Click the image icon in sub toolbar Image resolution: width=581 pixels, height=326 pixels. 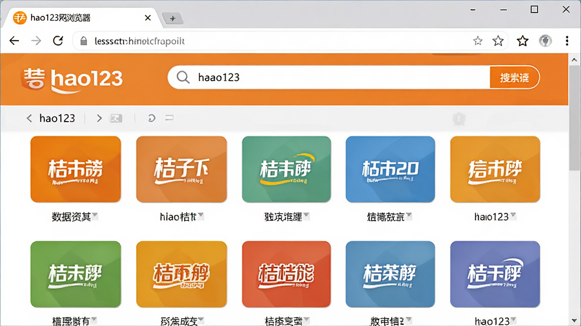pyautogui.click(x=116, y=118)
